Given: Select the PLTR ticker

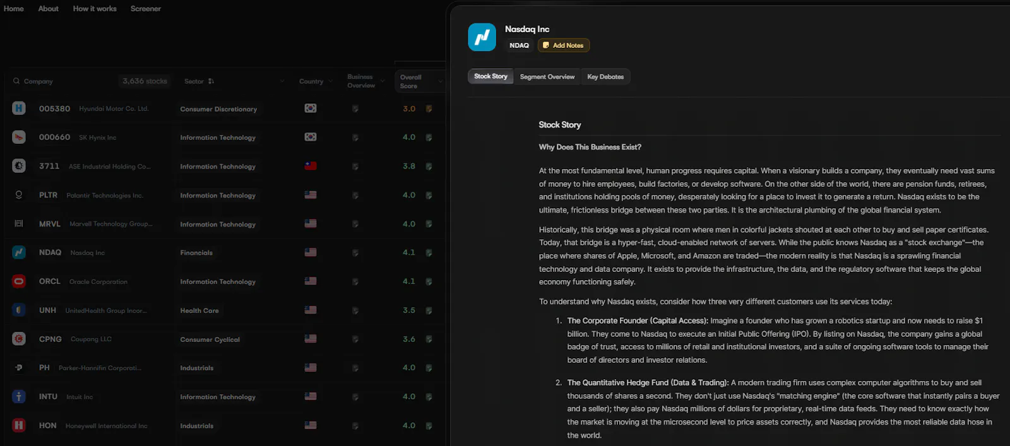Looking at the screenshot, I should 48,195.
